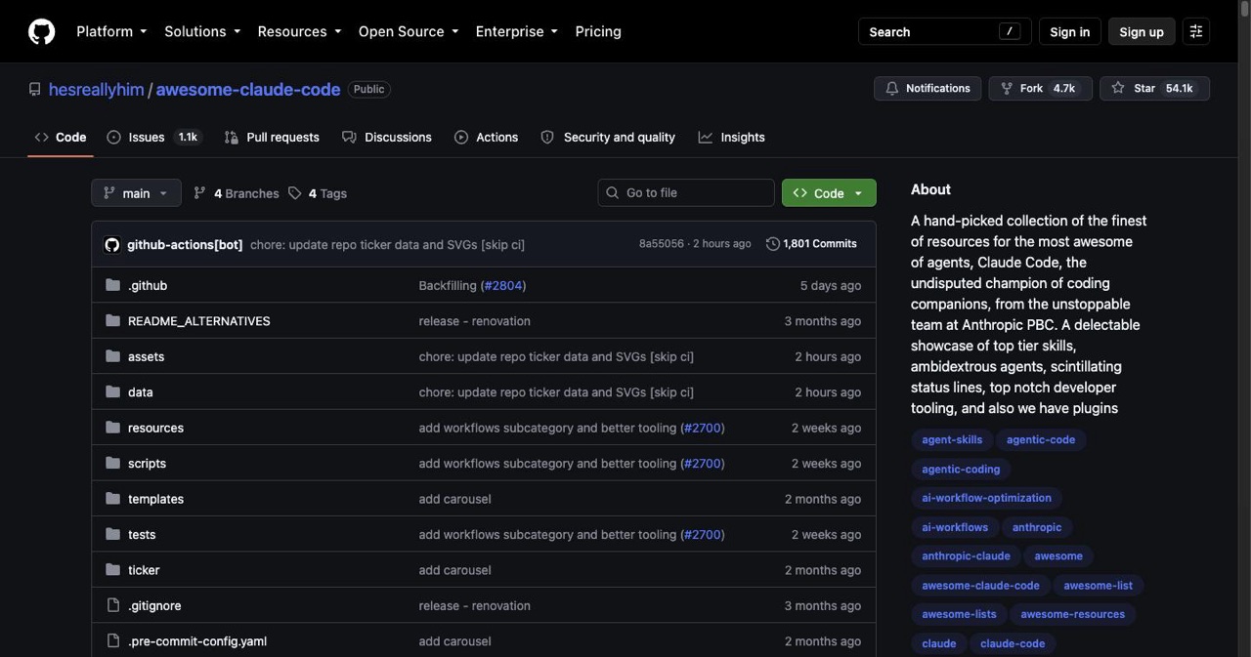Click the .pre-commit-config.yaml file icon

click(112, 640)
